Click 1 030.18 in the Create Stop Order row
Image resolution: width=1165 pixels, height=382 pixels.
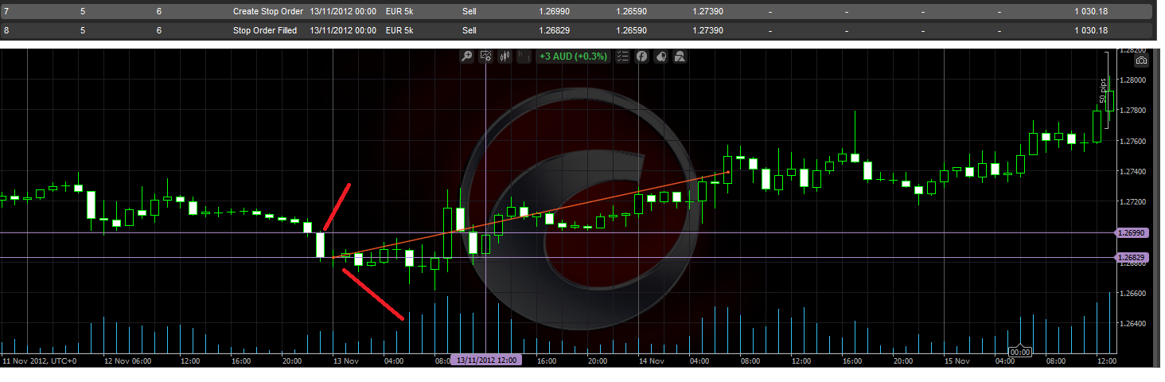(1091, 12)
